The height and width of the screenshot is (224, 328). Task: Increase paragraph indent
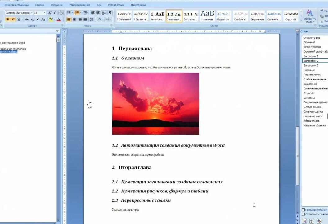point(98,13)
